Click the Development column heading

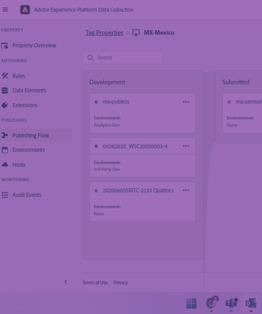click(107, 82)
